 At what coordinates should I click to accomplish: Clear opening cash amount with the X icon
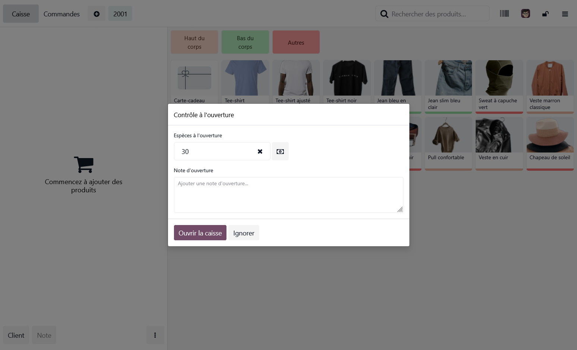pos(260,151)
